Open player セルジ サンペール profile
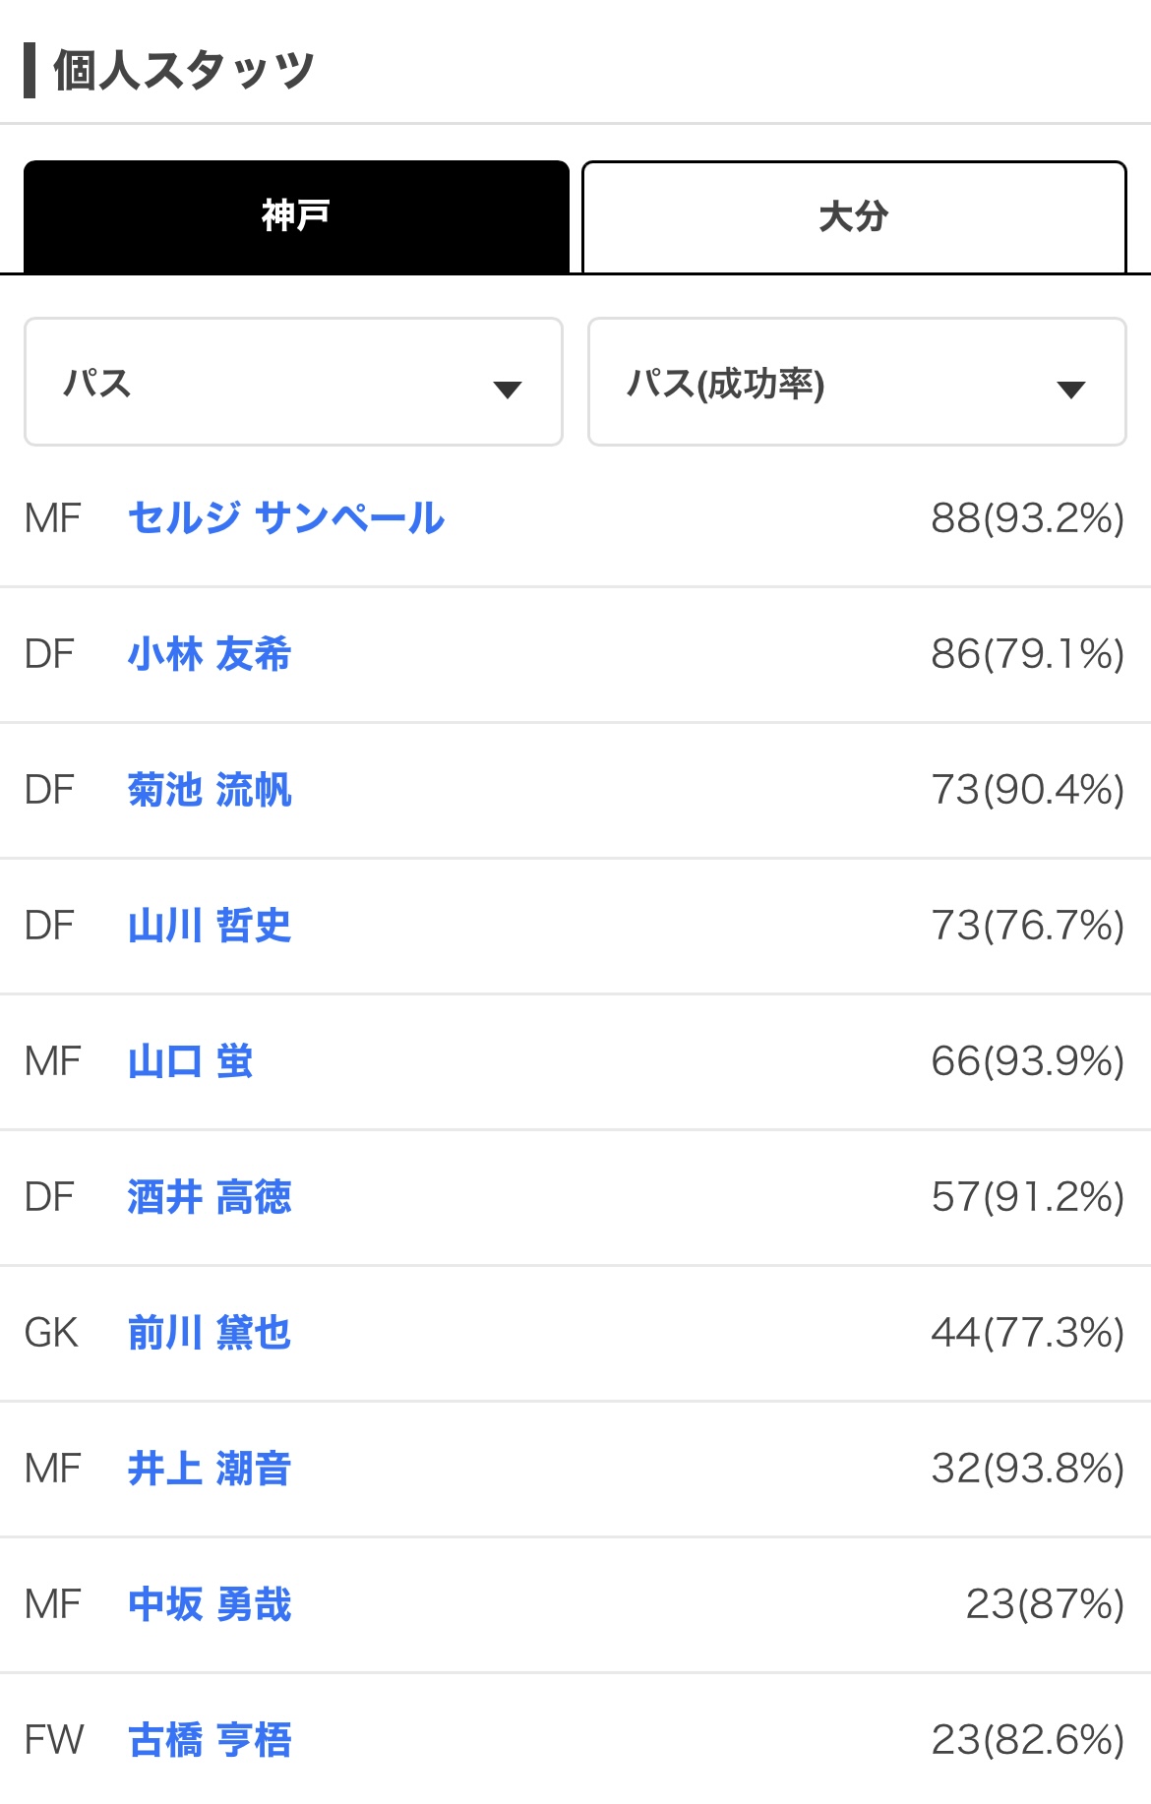1151x1804 pixels. (286, 518)
